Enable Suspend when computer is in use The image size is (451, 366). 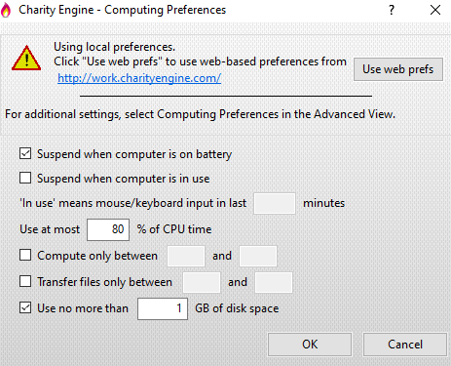[x=25, y=178]
